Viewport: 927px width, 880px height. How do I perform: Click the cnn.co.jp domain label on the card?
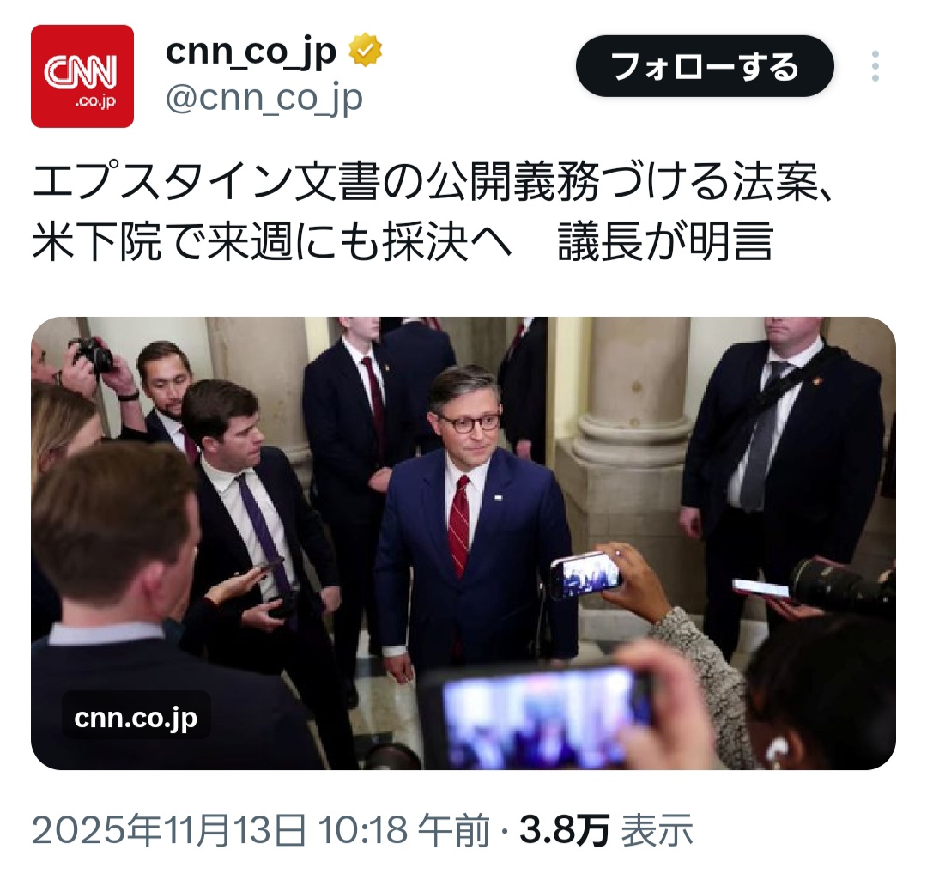point(136,718)
